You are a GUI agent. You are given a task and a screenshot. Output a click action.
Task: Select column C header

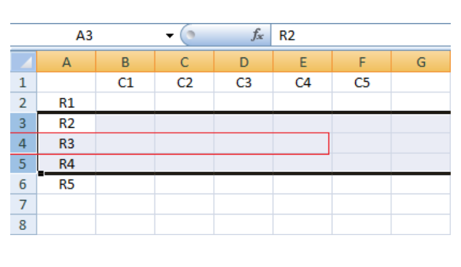pyautogui.click(x=184, y=63)
